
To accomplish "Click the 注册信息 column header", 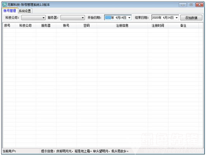I will tap(122, 25).
